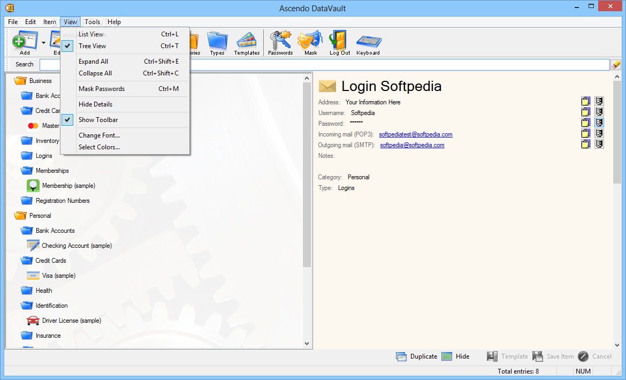Select the Health folder

click(x=36, y=291)
